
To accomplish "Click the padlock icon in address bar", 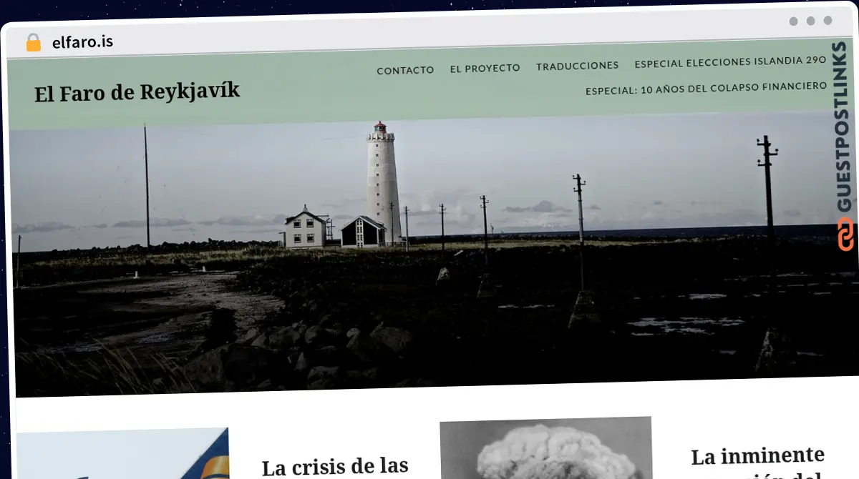I will [x=31, y=41].
